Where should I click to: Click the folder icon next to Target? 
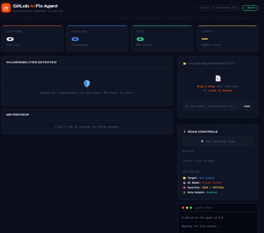click(184, 178)
